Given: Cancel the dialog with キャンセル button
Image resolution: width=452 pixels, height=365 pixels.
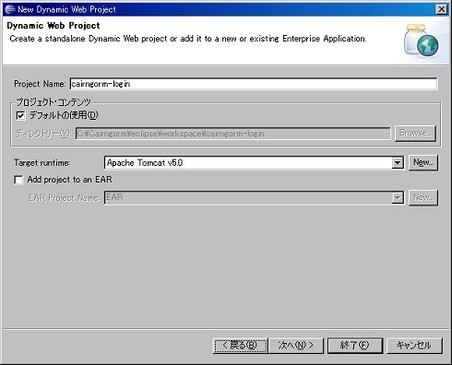Looking at the screenshot, I should pos(414,346).
